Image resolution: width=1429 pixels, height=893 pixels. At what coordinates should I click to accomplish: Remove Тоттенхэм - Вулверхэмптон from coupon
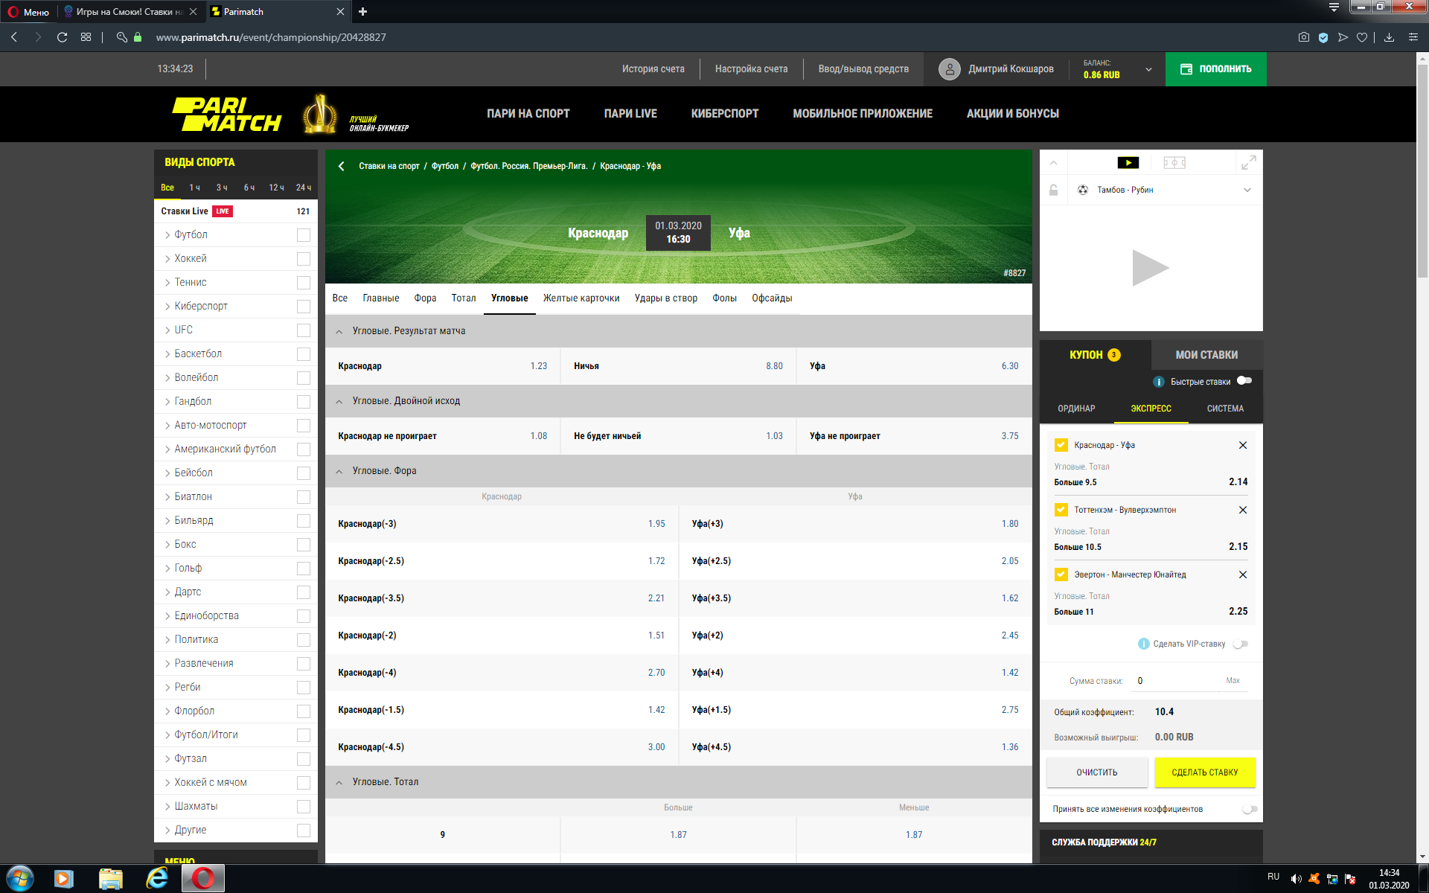point(1242,510)
